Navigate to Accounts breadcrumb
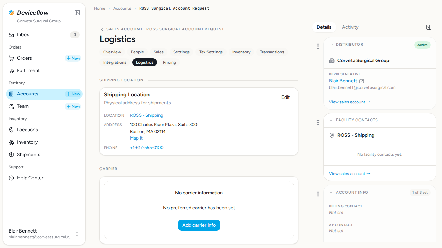Viewport: 442px width, 248px height. (122, 8)
